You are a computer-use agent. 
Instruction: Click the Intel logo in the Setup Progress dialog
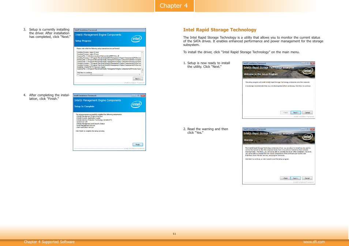(136, 39)
